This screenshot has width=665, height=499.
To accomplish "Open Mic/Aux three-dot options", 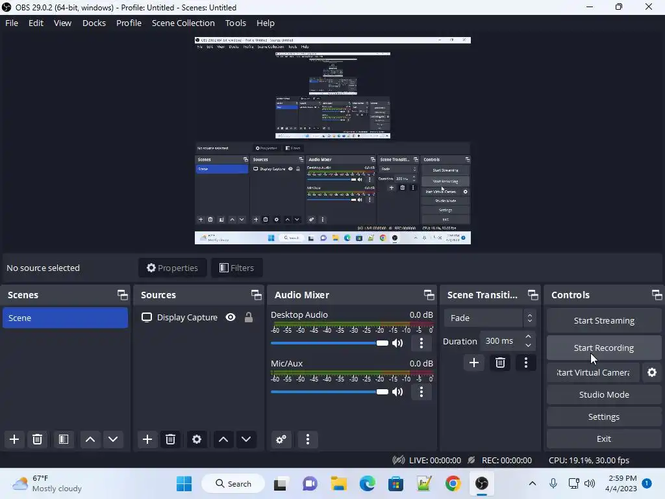I will point(421,392).
